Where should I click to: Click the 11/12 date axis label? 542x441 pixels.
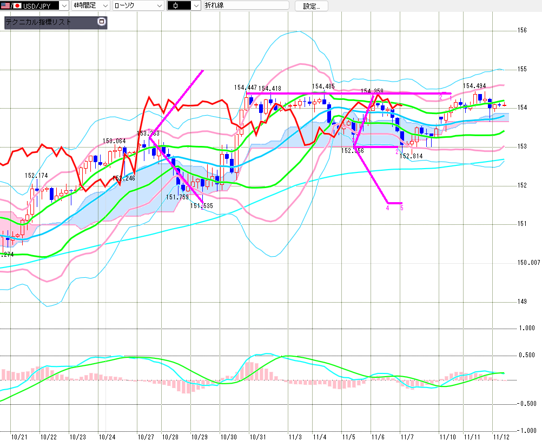click(x=500, y=436)
